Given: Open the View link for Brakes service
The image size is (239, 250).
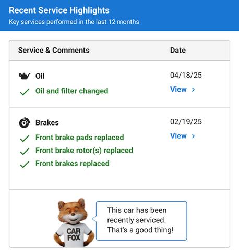Looking at the screenshot, I should coord(178,136).
